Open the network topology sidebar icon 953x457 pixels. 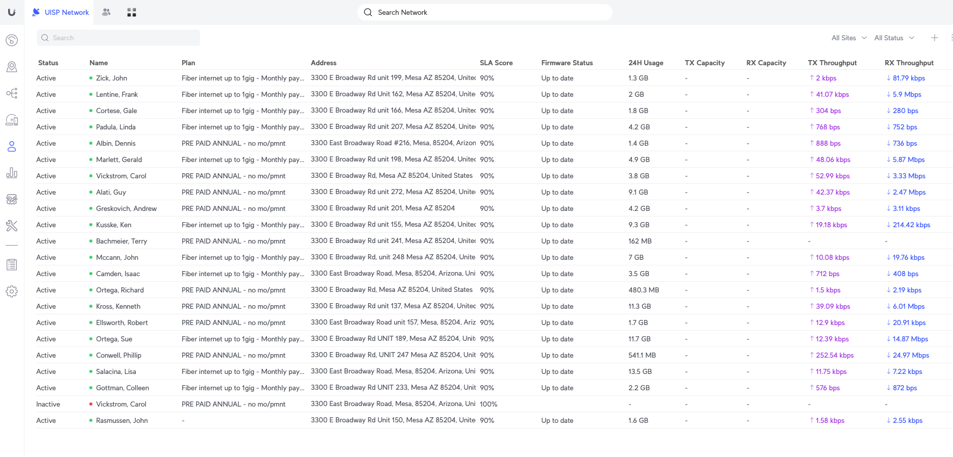12,93
